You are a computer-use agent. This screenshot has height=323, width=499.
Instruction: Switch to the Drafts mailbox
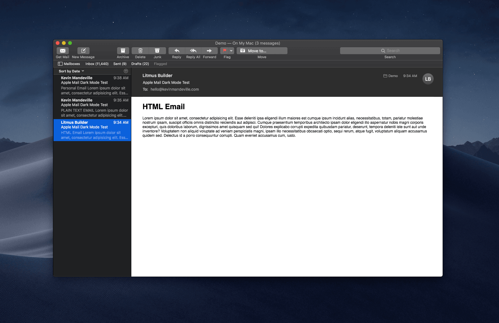coord(140,64)
